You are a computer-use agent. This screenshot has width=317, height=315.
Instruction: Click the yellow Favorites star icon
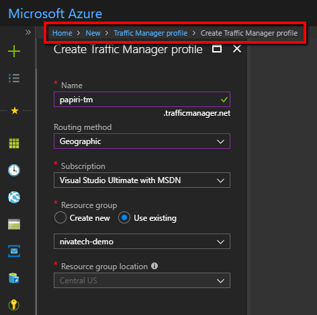(15, 110)
